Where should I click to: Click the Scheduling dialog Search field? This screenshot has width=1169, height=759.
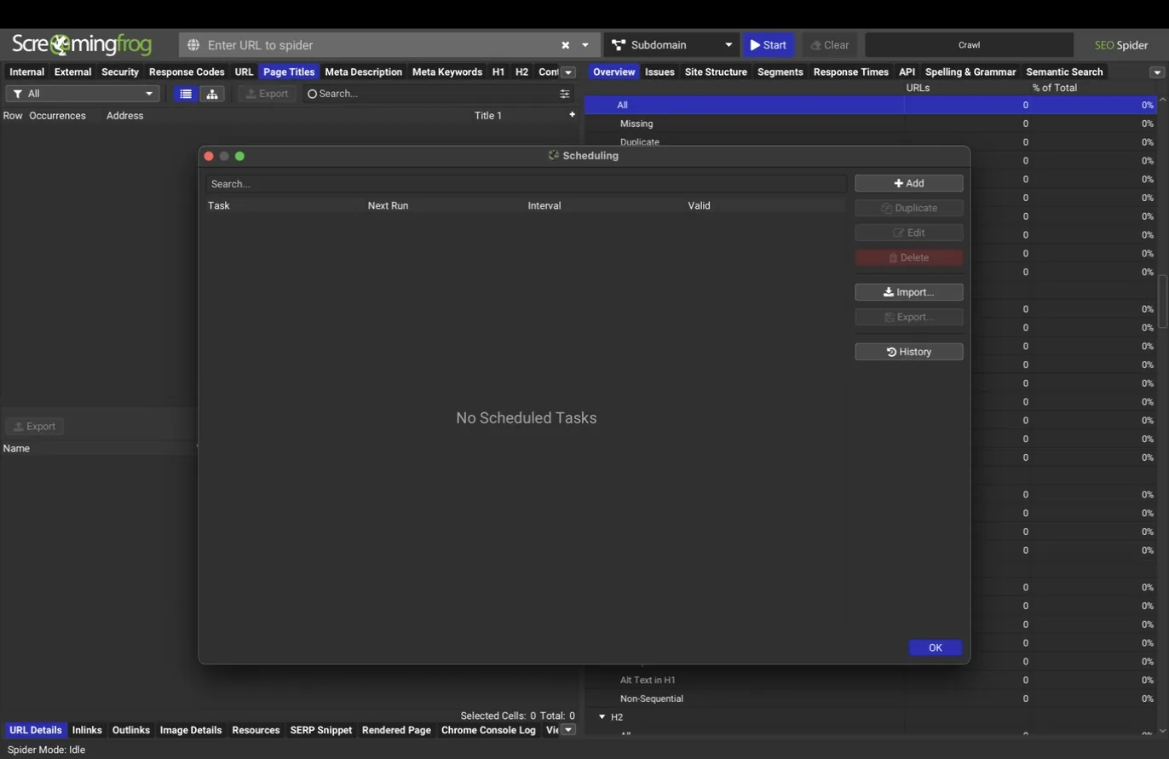click(526, 183)
